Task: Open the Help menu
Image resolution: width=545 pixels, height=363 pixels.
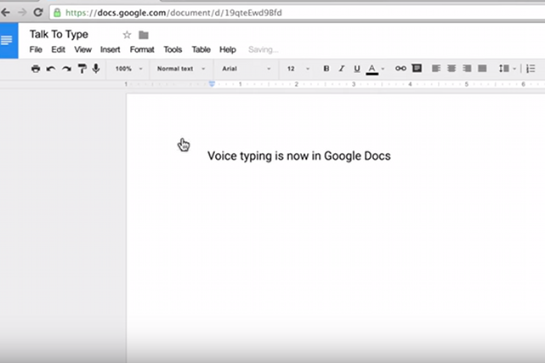Action: click(228, 49)
